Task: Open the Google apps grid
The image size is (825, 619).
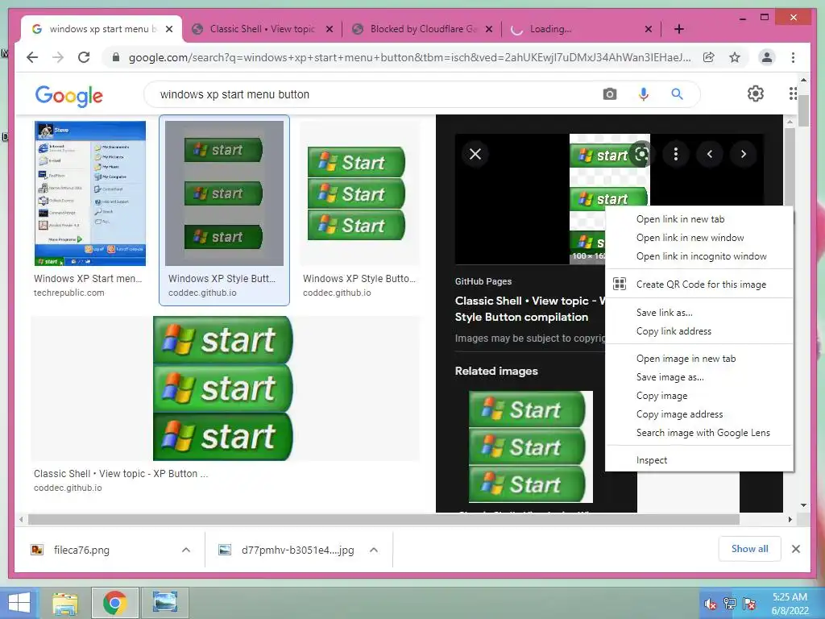Action: pos(793,93)
